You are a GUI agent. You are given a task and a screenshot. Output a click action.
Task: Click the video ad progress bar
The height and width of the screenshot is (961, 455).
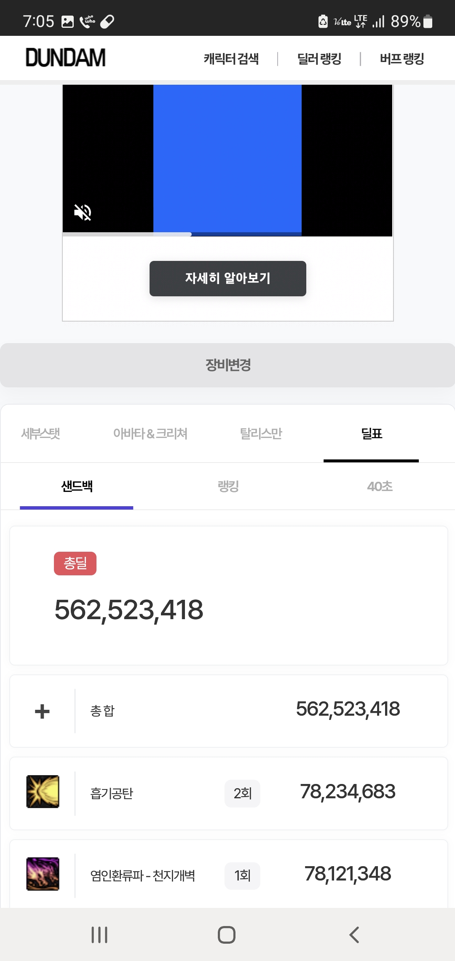227,234
